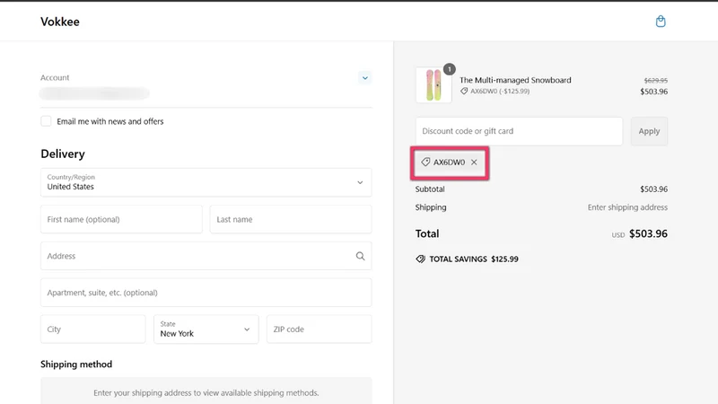This screenshot has height=404, width=718.
Task: Click the Account label
Action: [55, 78]
